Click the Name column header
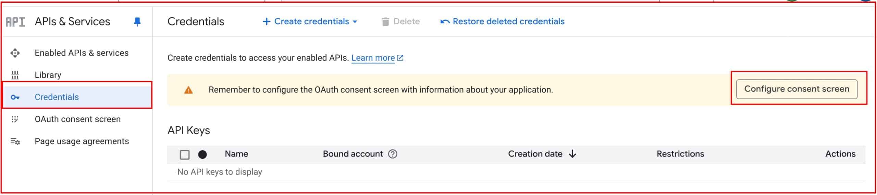877x195 pixels. click(236, 154)
